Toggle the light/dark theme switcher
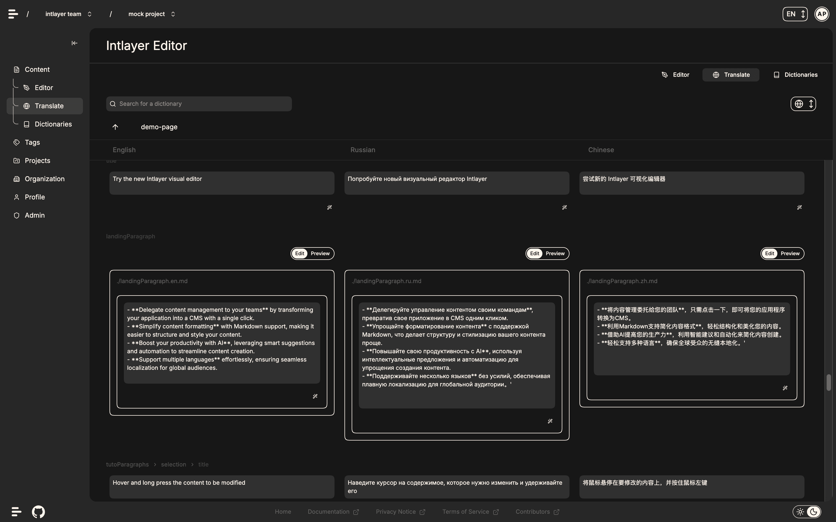836x522 pixels. click(x=807, y=512)
